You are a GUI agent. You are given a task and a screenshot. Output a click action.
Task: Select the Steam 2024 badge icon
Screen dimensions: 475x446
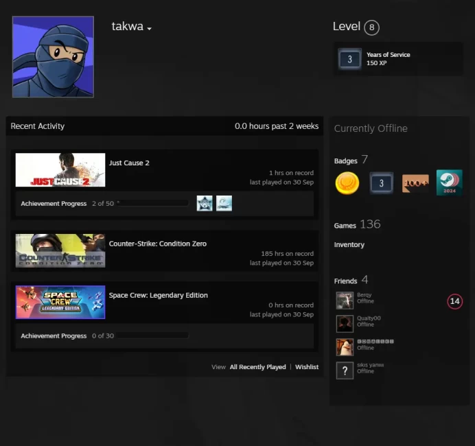[x=450, y=183]
